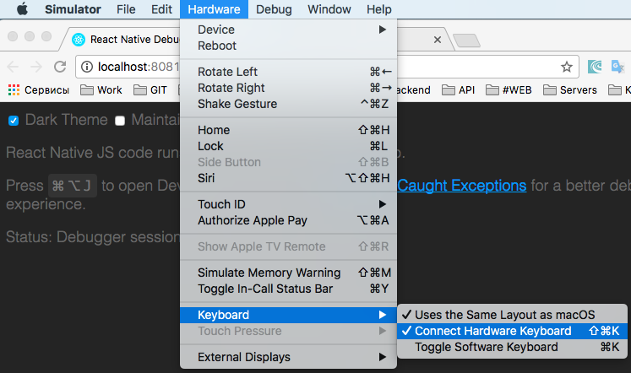
Task: Expand the Keyboard submenu
Action: [288, 315]
